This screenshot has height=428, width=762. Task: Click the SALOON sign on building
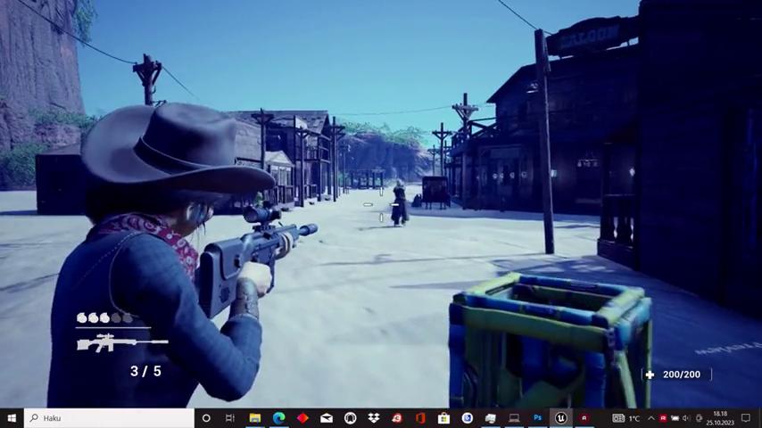[591, 37]
